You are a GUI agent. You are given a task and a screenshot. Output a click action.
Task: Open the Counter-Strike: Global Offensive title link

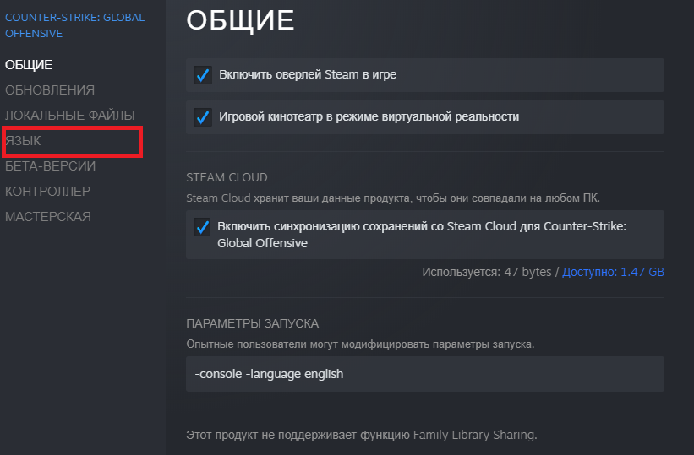74,25
